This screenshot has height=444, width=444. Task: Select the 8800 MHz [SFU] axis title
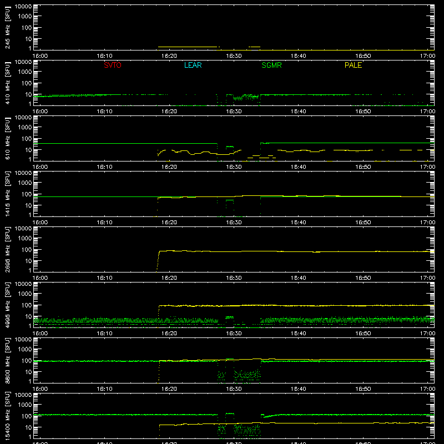8,361
